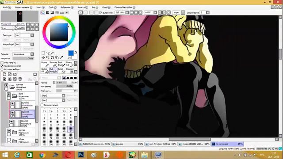283x159 pixels.
Task: Choose the Binary pencil tool
Action: pos(70,64)
